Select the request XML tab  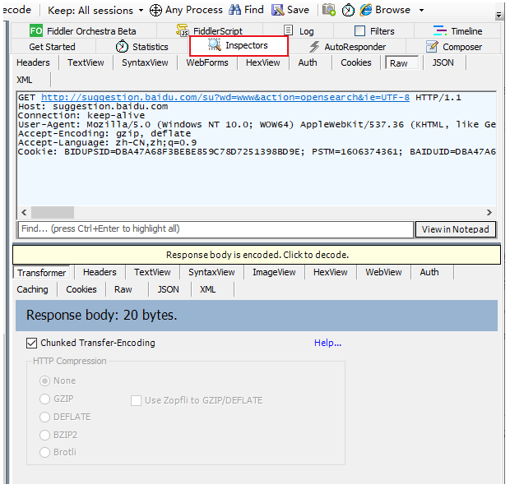[25, 80]
